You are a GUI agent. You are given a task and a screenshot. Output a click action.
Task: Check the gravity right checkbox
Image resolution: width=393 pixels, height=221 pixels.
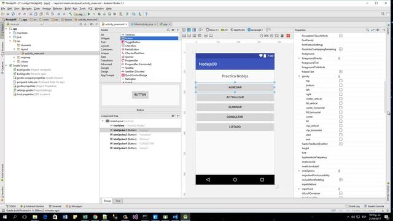pyautogui.click(x=341, y=94)
